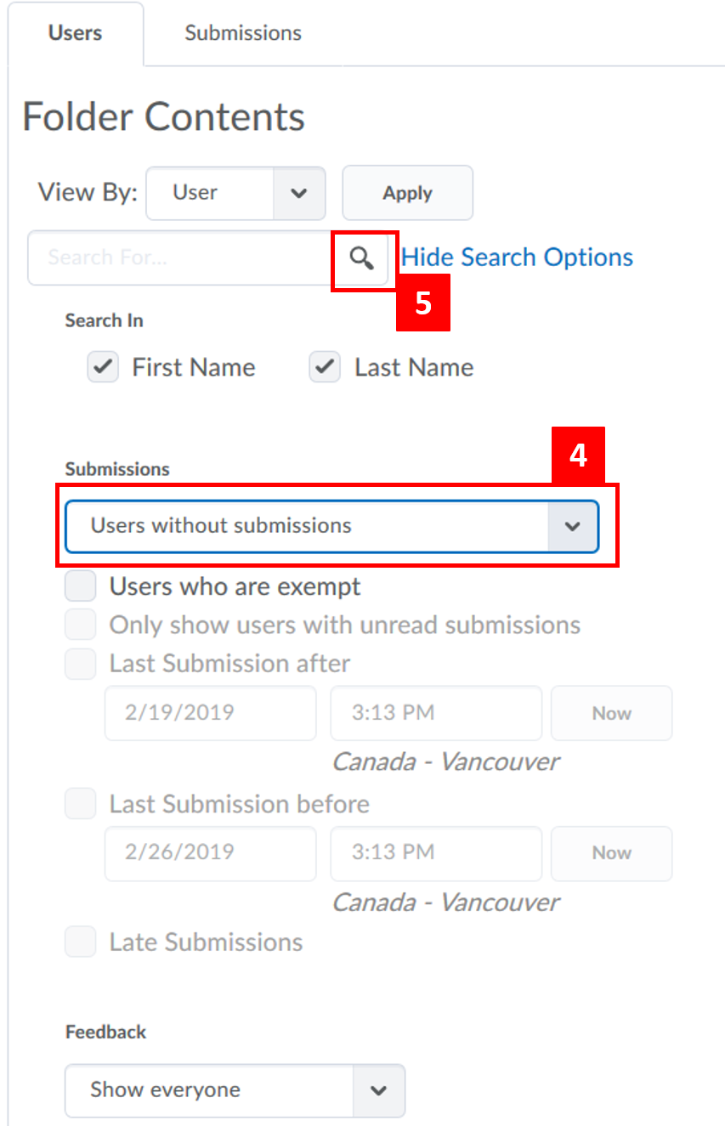Tick the Last Submission before checkbox

81,804
